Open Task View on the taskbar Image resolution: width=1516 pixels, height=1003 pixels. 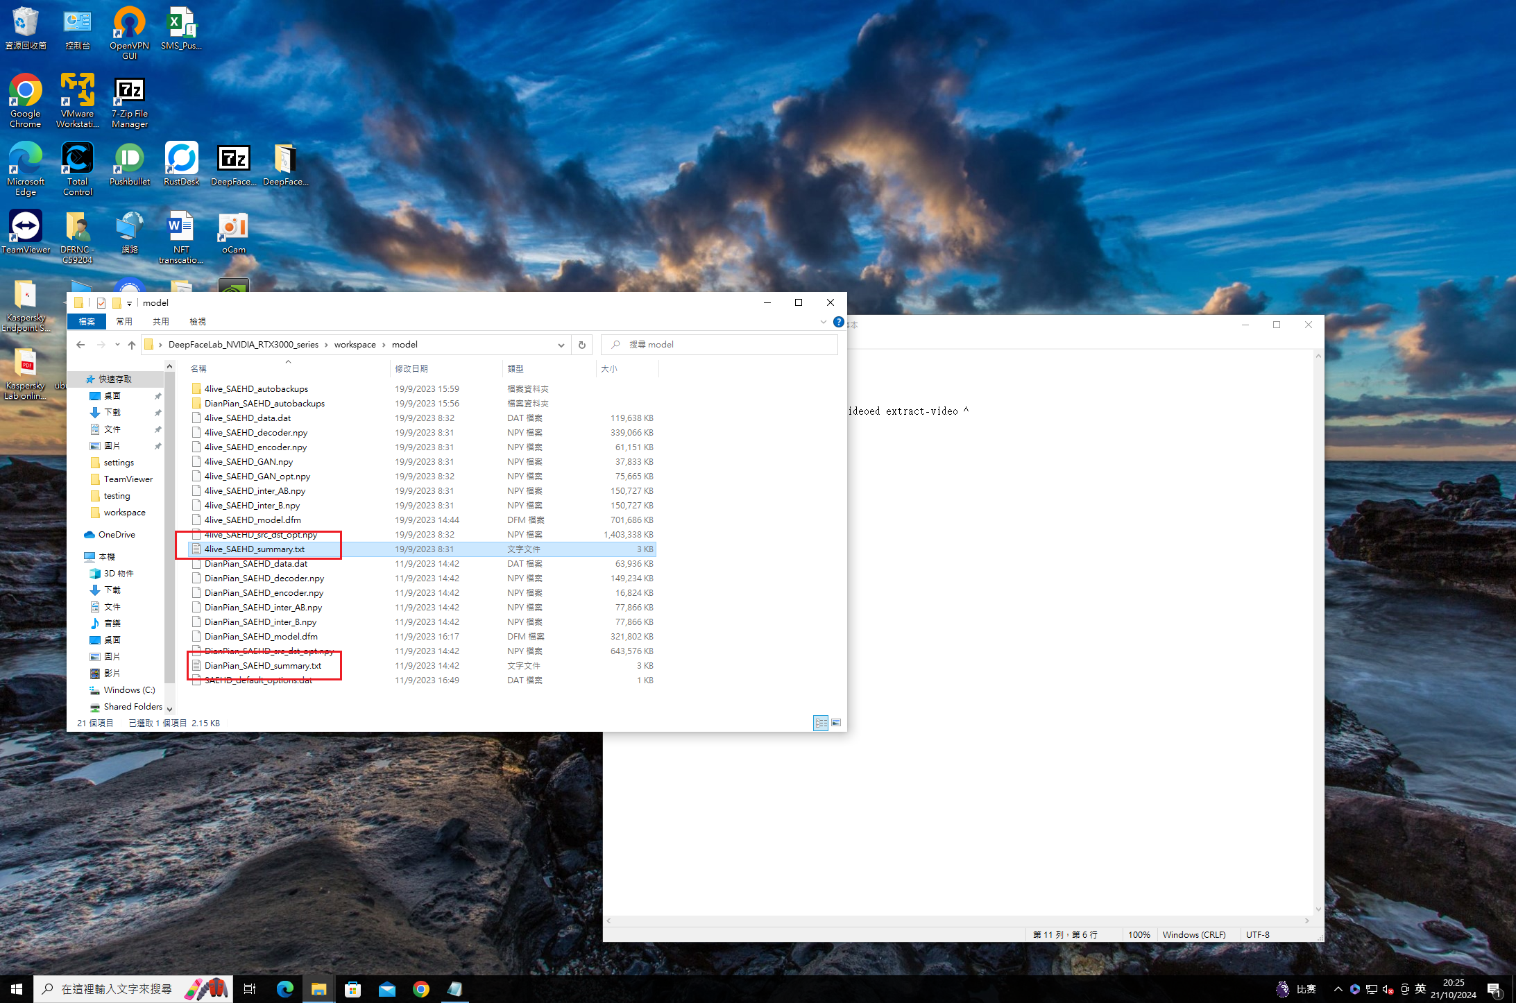(x=250, y=989)
